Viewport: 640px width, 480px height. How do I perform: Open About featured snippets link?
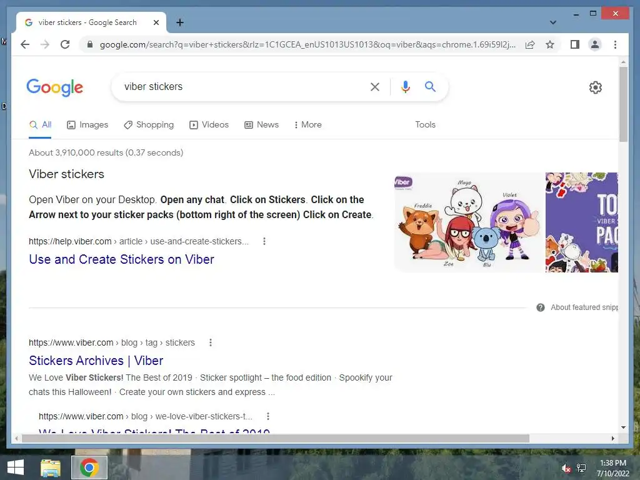pos(584,307)
